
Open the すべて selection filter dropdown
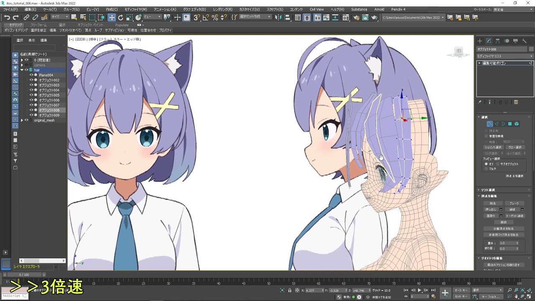coord(60,17)
